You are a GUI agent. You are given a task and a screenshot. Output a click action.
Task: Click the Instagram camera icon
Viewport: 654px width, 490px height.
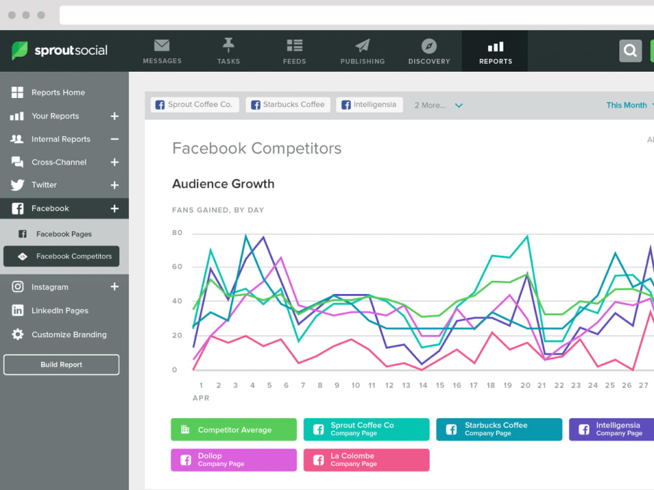[x=18, y=287]
